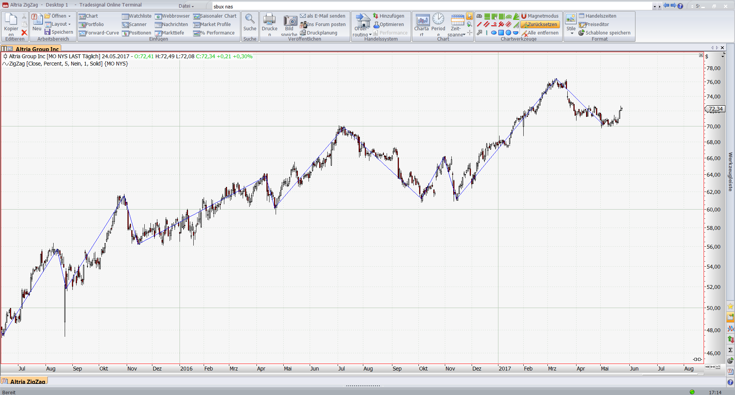Expand the Öffnen dropdown
The width and height of the screenshot is (735, 395).
69,16
